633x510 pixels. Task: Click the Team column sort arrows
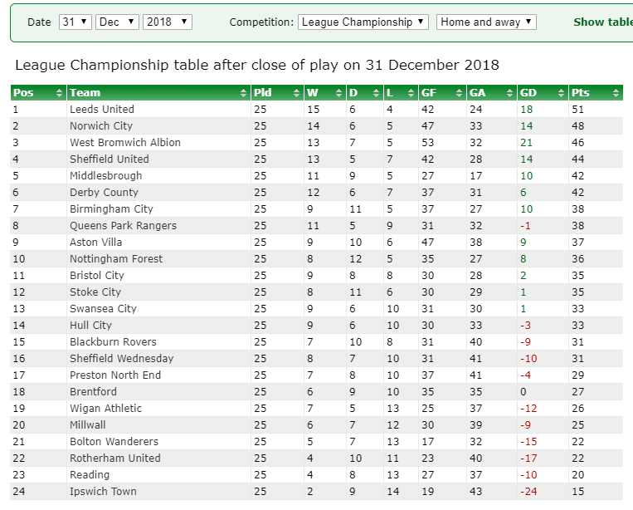coord(243,93)
